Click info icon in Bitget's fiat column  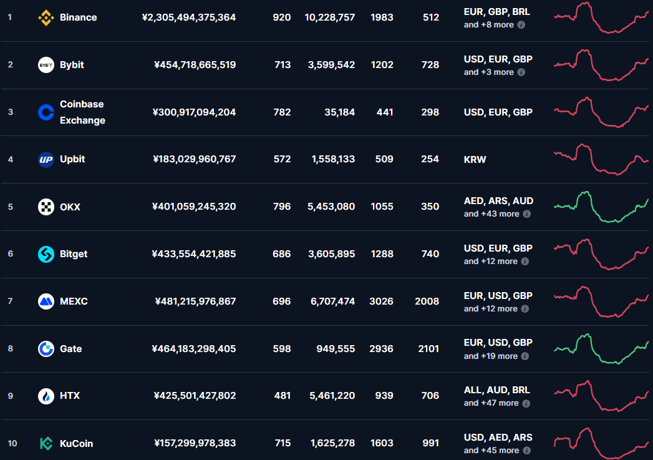[x=525, y=262]
